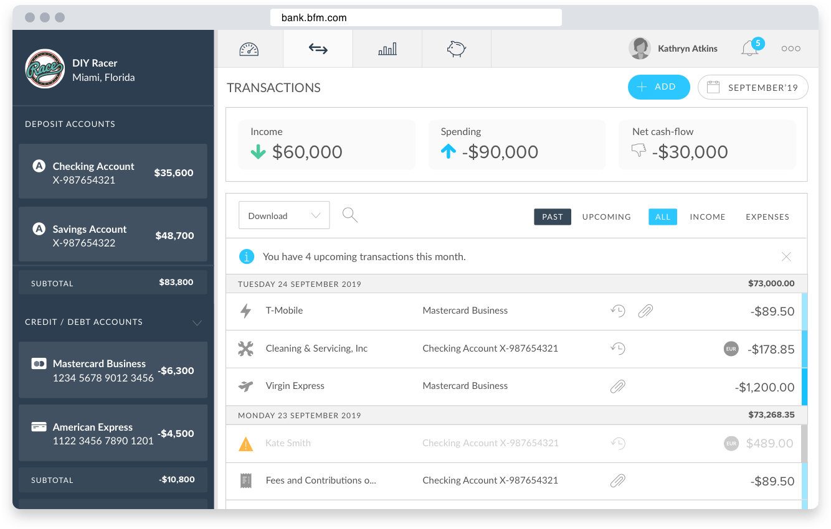Open the piggy bank savings tab
This screenshot has width=831, height=529.
tap(456, 49)
